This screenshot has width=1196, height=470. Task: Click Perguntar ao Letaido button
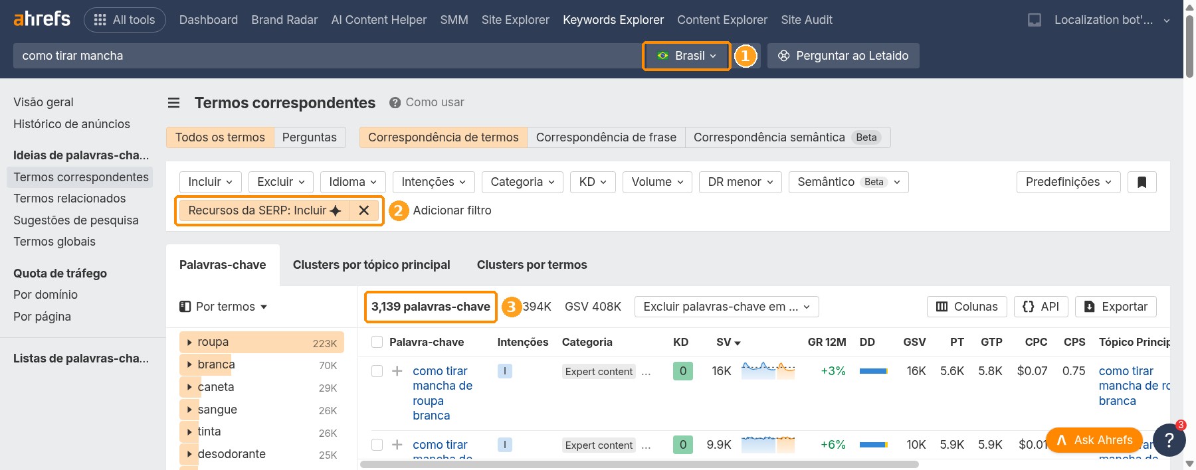(x=843, y=56)
